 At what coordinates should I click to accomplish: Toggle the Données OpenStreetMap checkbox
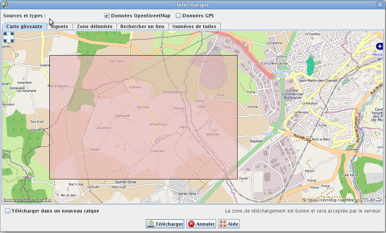[107, 16]
